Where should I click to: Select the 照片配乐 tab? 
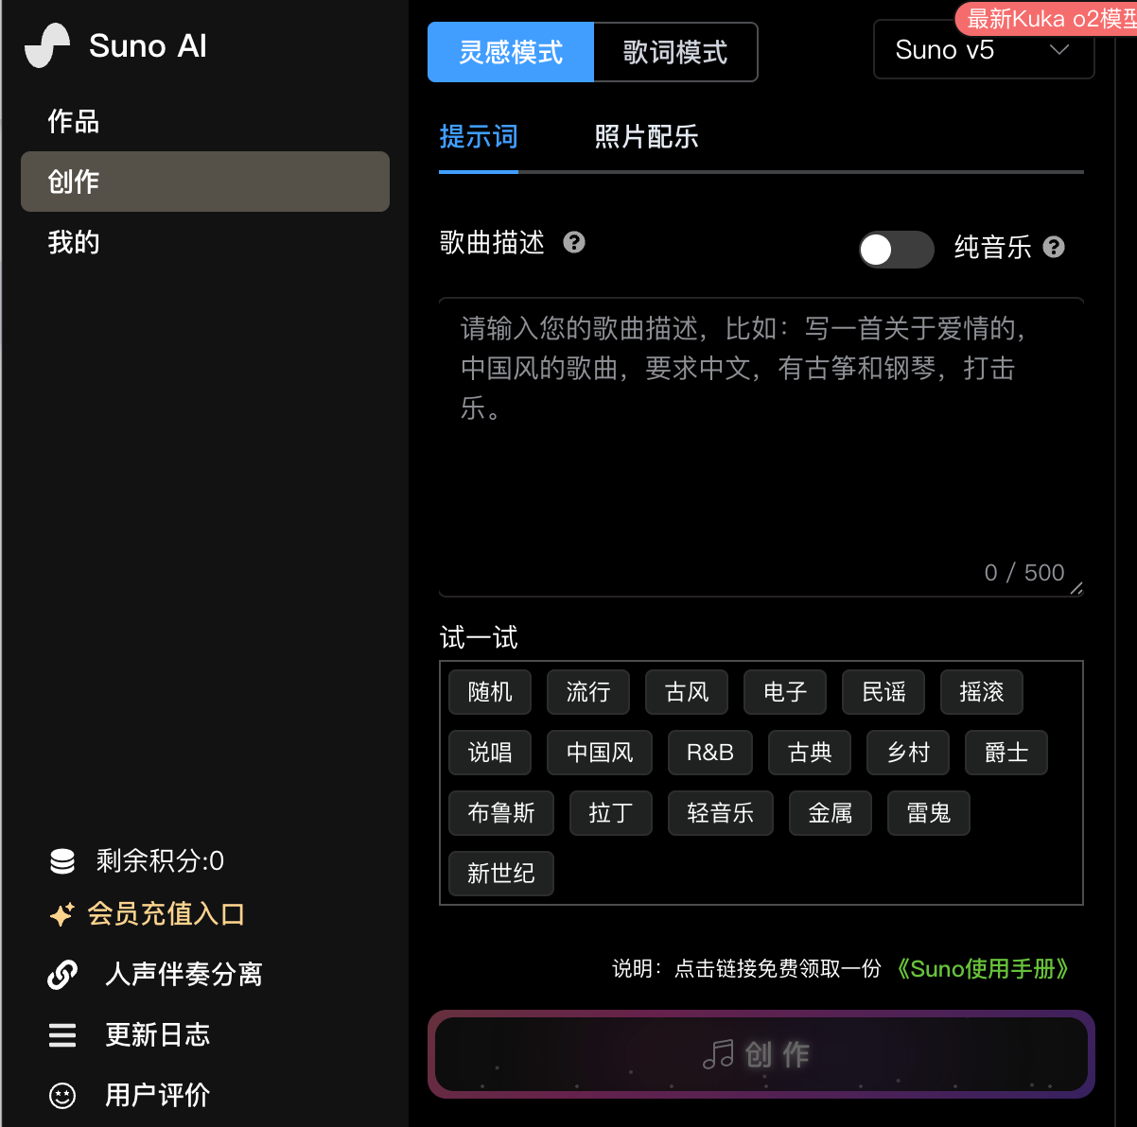click(x=647, y=137)
